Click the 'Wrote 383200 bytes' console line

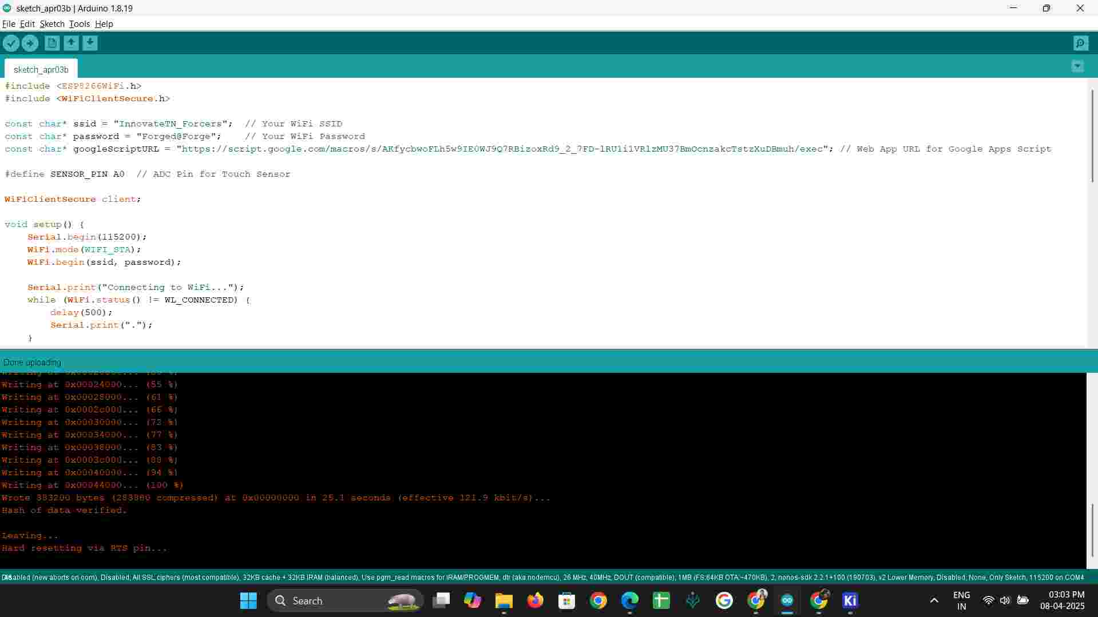276,497
